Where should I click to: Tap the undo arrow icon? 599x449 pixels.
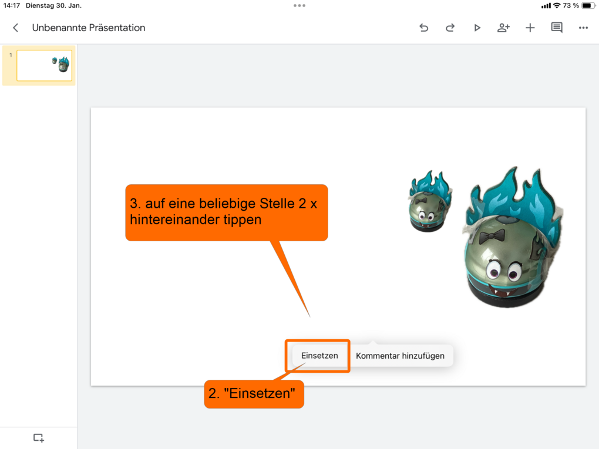point(423,28)
